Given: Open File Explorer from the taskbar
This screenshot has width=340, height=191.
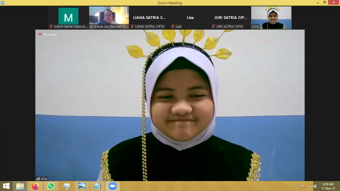Looking at the screenshot, I should [20, 186].
